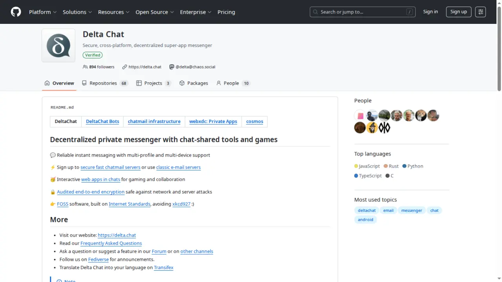This screenshot has height=282, width=502.
Task: Click the FOSS link
Action: click(62, 204)
